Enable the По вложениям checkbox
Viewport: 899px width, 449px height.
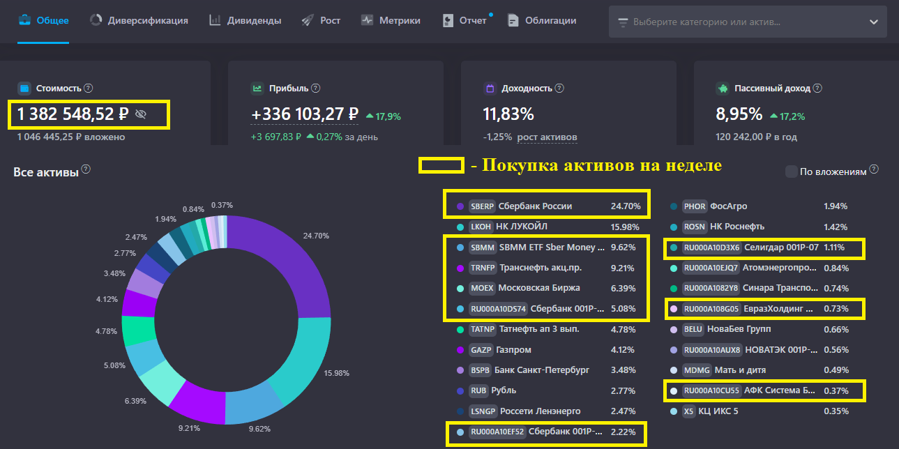pyautogui.click(x=791, y=172)
